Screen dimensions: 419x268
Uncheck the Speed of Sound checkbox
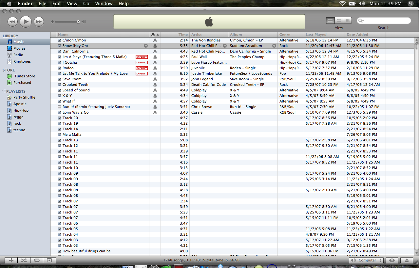59,90
